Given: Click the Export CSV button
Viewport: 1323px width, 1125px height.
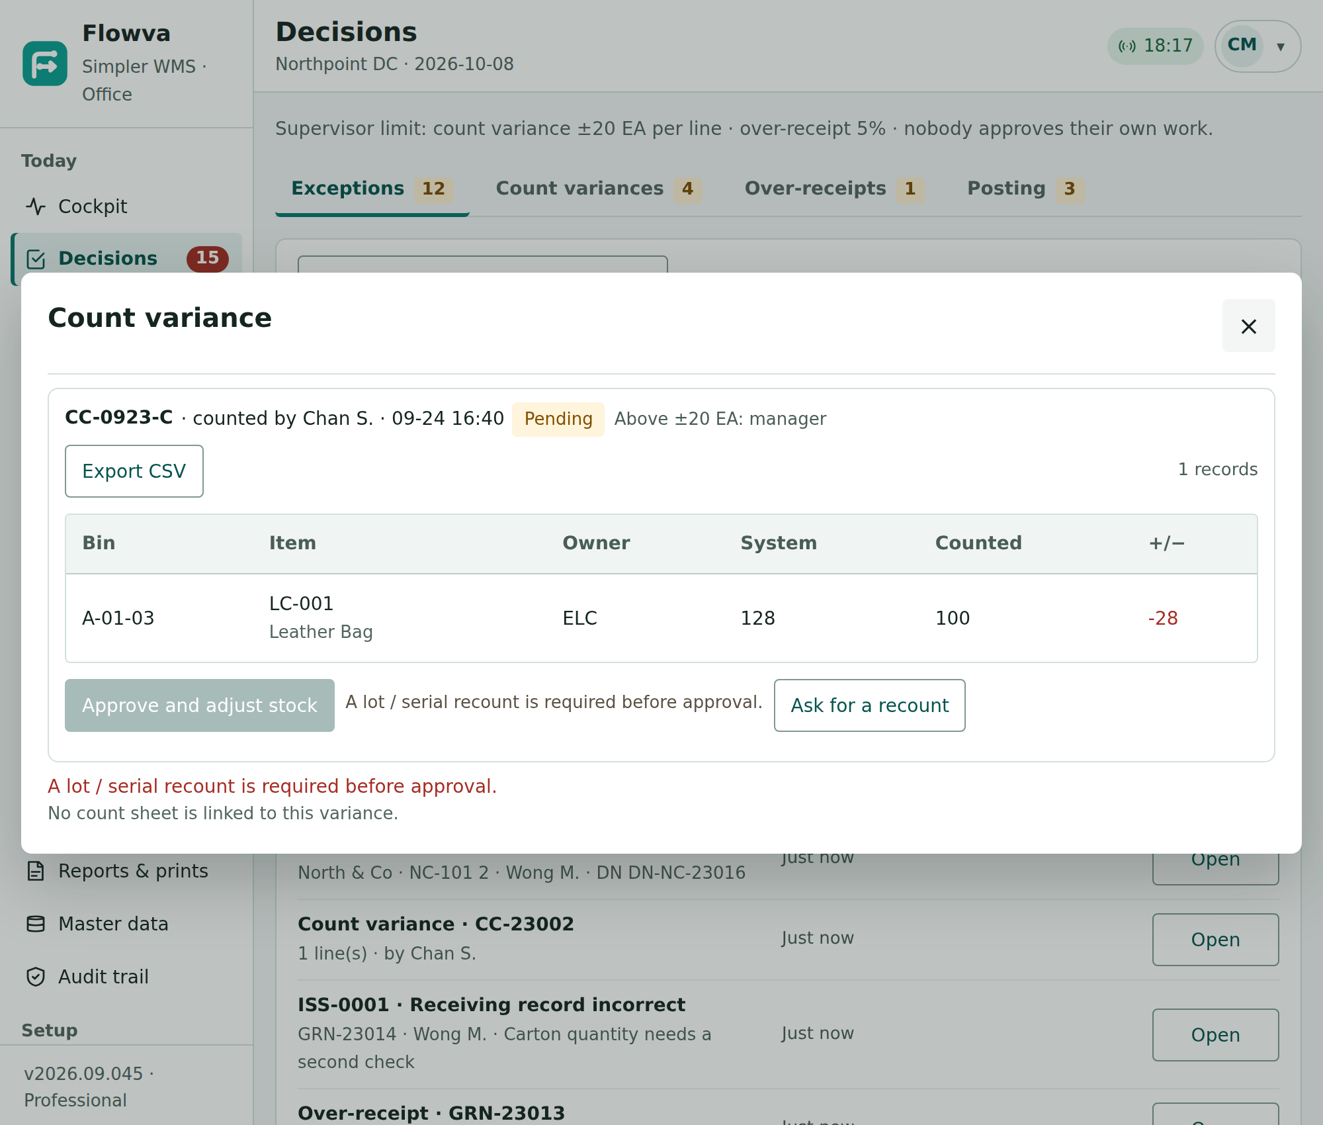Looking at the screenshot, I should pos(134,471).
